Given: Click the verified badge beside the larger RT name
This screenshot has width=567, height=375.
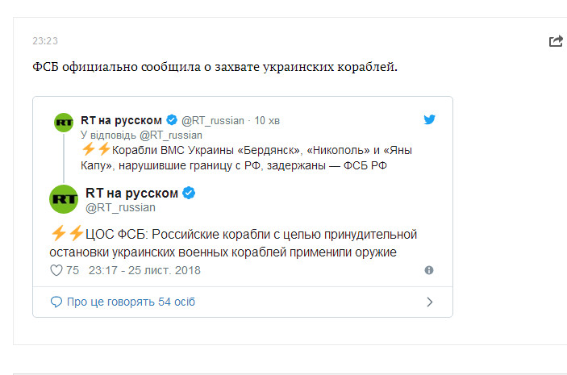Looking at the screenshot, I should [x=189, y=193].
